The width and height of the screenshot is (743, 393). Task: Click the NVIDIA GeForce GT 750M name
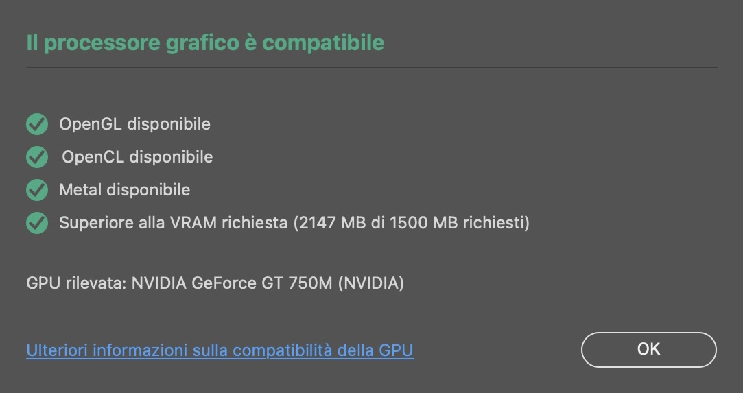point(232,283)
